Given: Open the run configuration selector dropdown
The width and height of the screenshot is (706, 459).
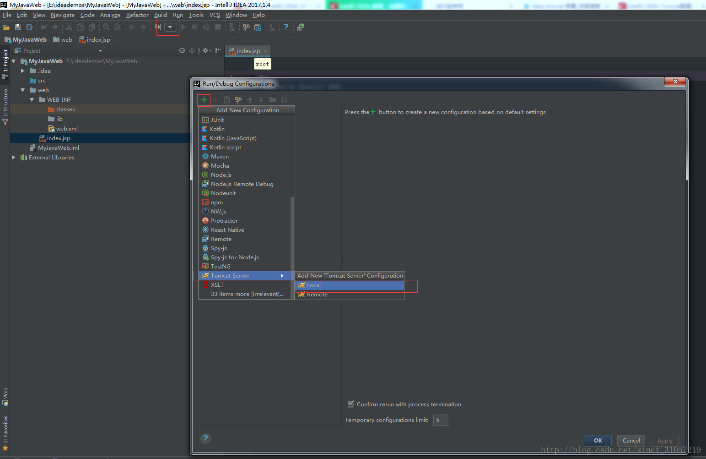Looking at the screenshot, I should (170, 27).
